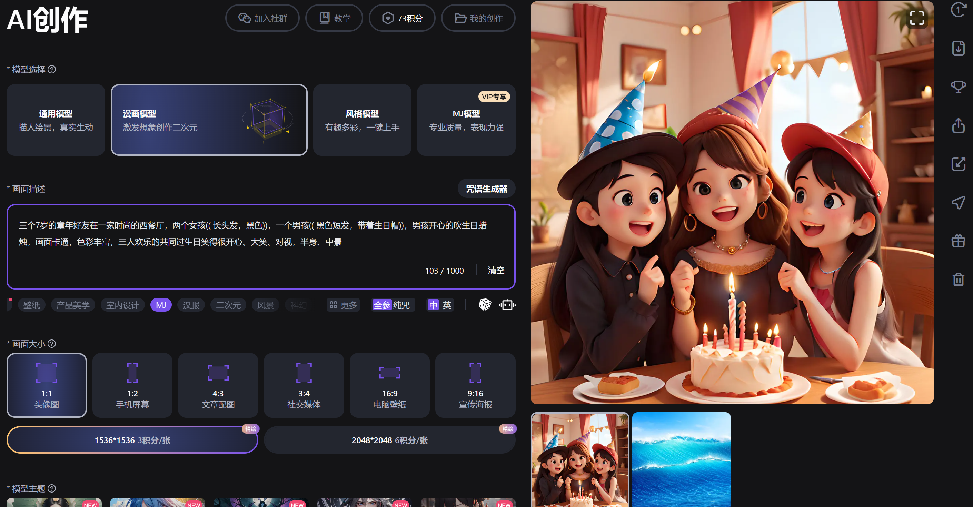Switch prompt mode to 纯咒
This screenshot has width=973, height=507.
401,305
